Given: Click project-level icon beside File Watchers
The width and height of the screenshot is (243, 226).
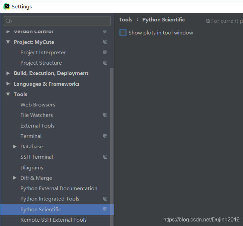Looking at the screenshot, I should click(x=105, y=115).
